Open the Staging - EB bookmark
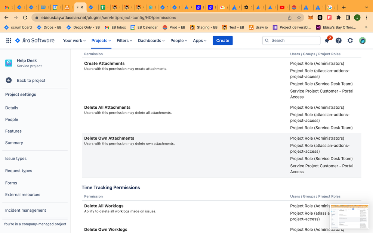The width and height of the screenshot is (373, 233). click(204, 27)
